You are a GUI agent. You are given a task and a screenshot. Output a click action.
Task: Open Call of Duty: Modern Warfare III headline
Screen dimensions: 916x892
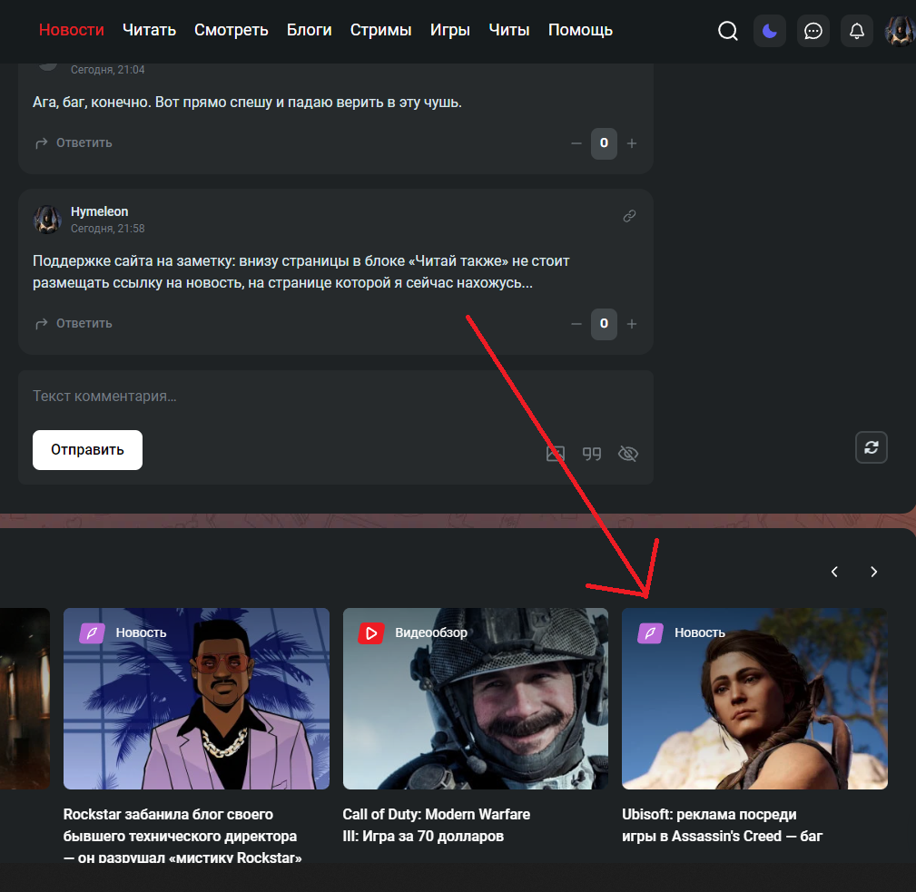(x=437, y=825)
